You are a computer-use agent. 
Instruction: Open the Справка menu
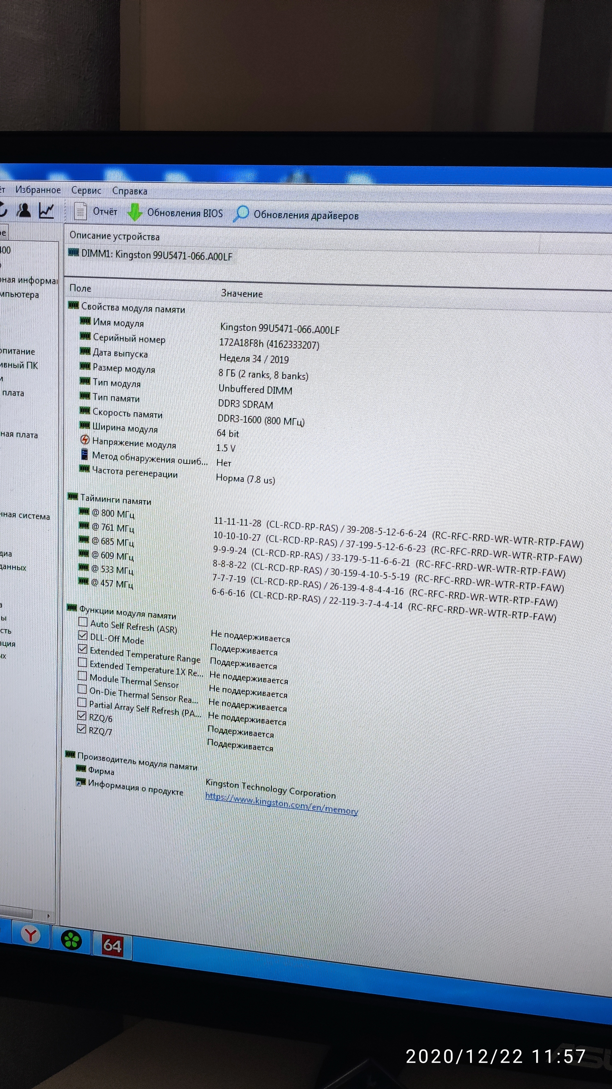pos(130,191)
